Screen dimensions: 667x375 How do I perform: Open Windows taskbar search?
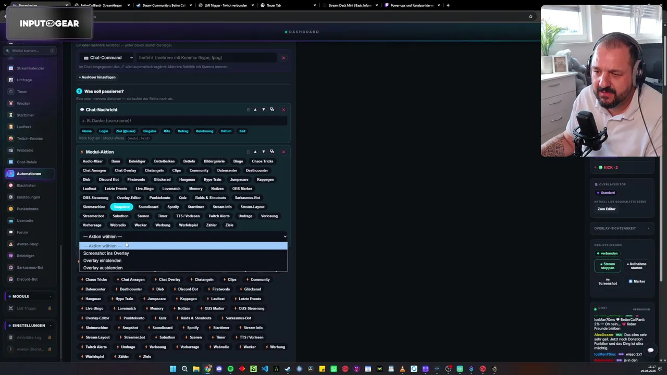(184, 369)
